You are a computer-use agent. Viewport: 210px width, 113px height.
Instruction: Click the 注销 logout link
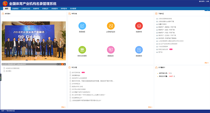click(x=207, y=1)
